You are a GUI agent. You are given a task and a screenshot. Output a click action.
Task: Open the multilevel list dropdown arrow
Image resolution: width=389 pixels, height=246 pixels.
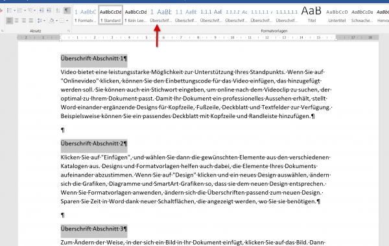click(x=34, y=10)
